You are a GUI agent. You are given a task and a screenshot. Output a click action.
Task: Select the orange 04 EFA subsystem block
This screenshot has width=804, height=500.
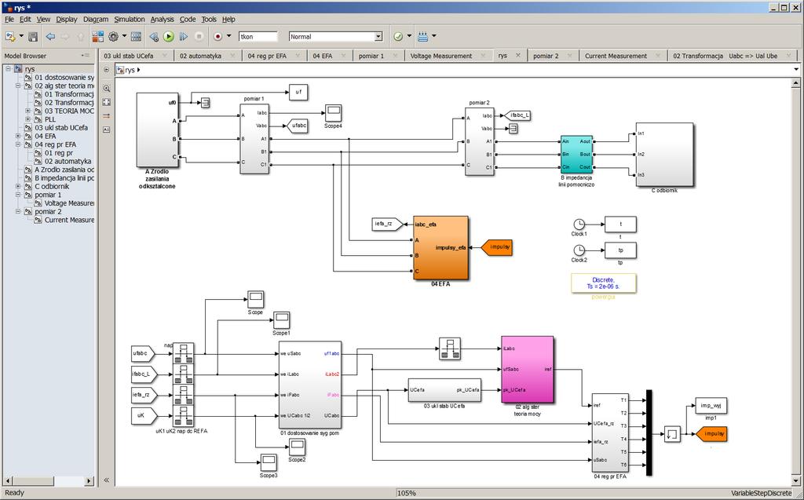(x=441, y=248)
